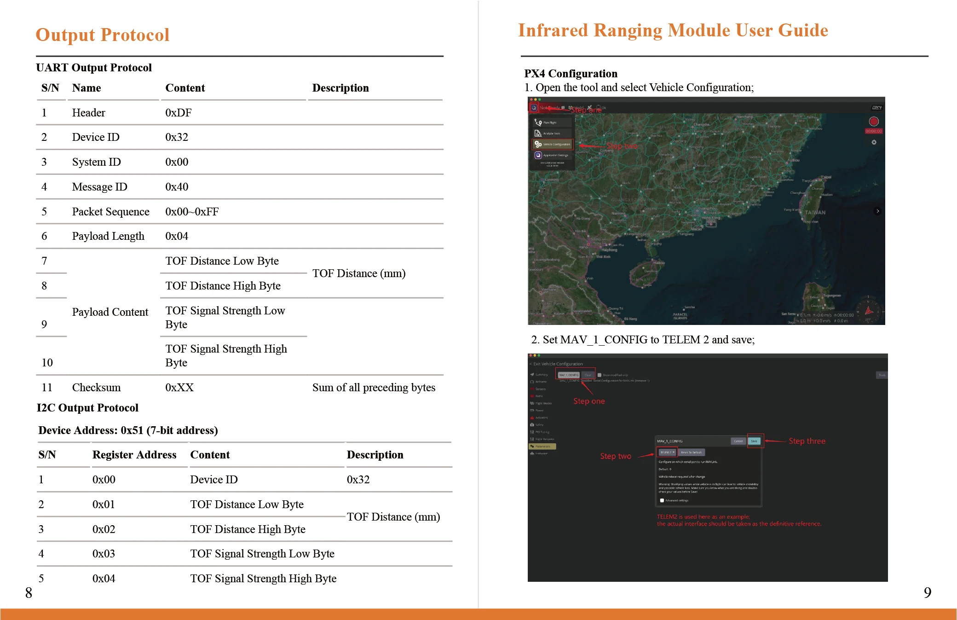
Task: Click the QGroundControl logo icon in toolbar
Action: (x=534, y=108)
